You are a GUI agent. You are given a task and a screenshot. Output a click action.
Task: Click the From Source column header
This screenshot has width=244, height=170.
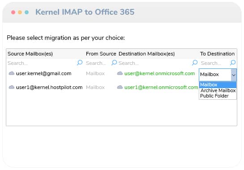(x=101, y=54)
